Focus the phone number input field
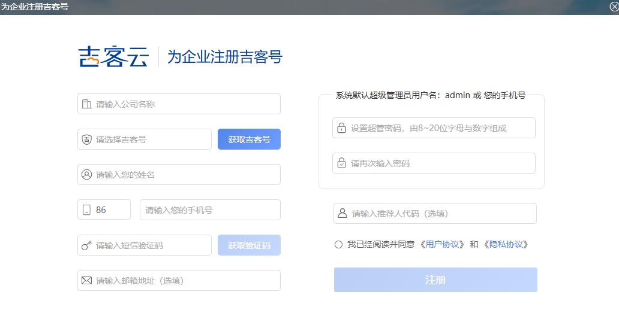619x319 pixels. click(x=210, y=209)
